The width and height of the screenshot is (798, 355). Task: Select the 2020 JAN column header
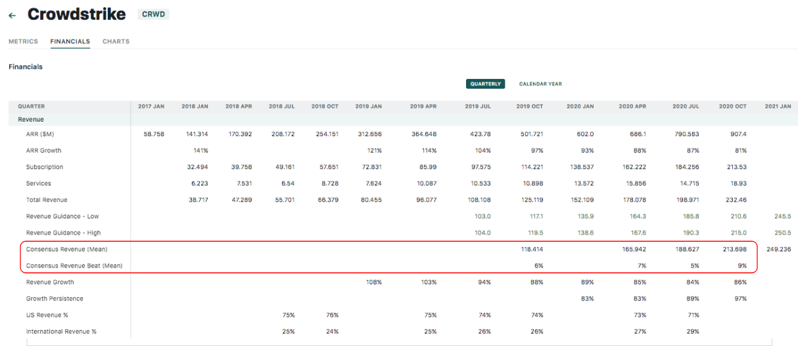pyautogui.click(x=580, y=106)
